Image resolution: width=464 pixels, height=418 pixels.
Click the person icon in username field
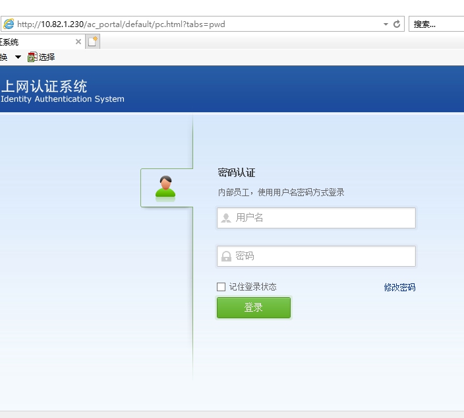coord(226,218)
